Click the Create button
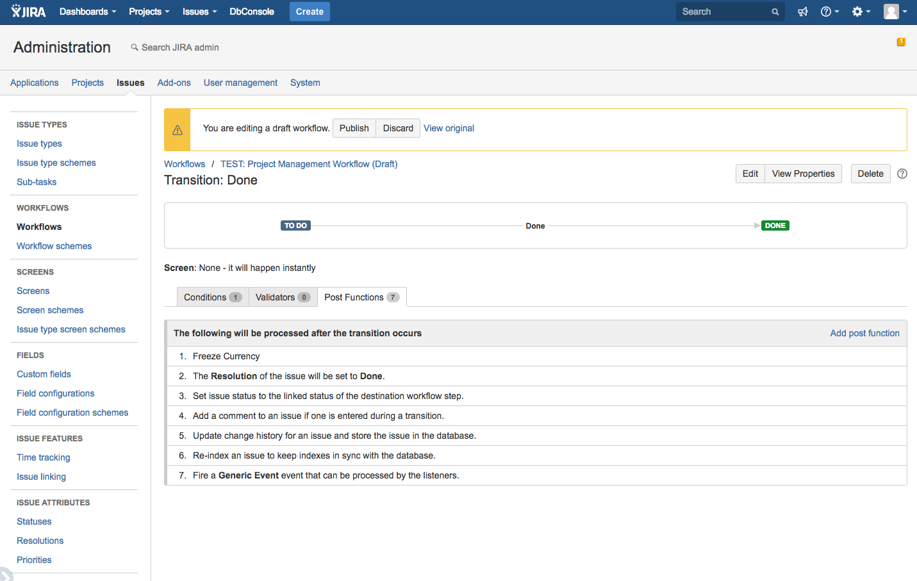917x581 pixels. click(310, 12)
